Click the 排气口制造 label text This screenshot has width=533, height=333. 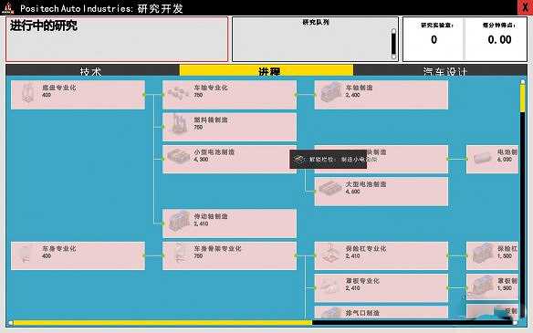click(x=362, y=313)
